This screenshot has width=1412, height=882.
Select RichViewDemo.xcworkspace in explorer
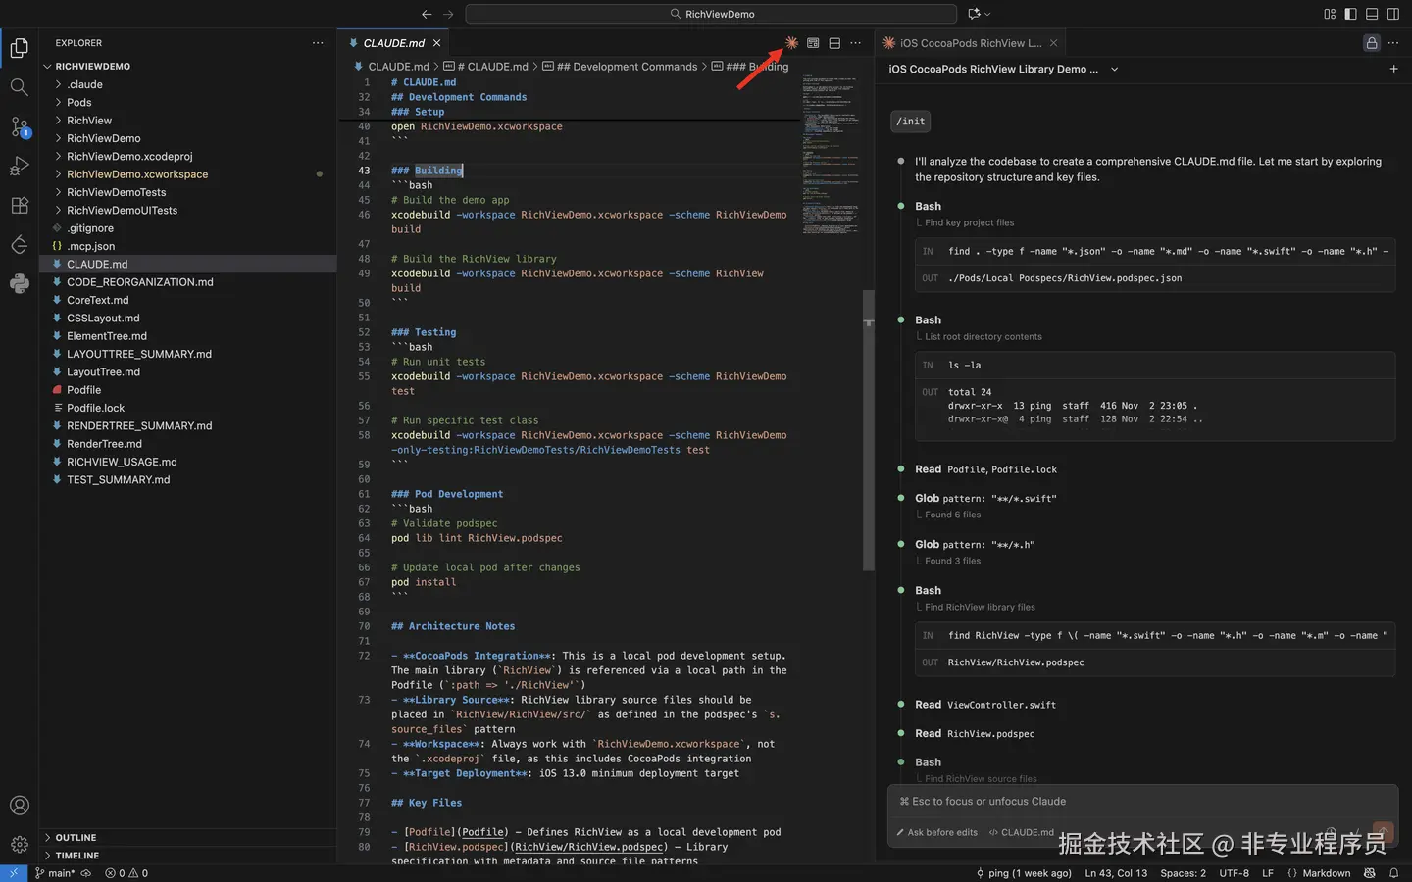(187, 174)
